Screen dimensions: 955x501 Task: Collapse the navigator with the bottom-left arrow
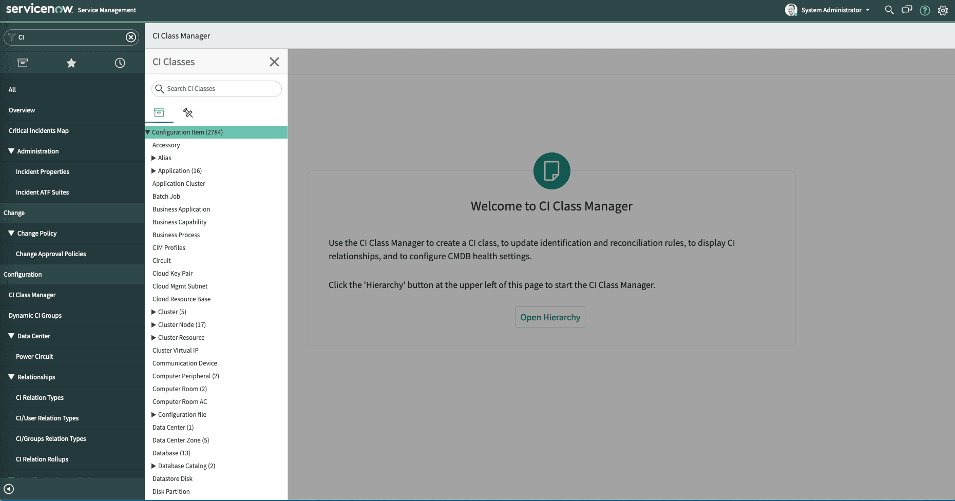(x=9, y=489)
